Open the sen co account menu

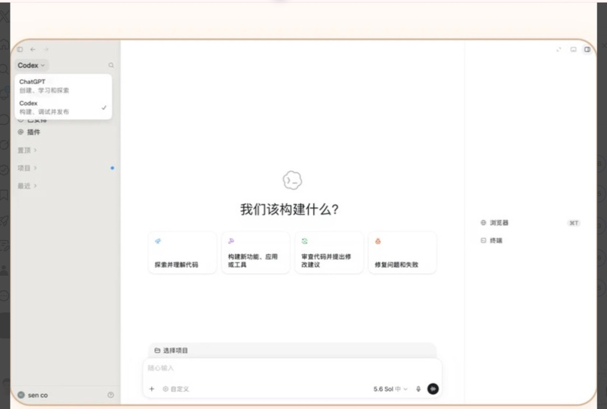33,395
